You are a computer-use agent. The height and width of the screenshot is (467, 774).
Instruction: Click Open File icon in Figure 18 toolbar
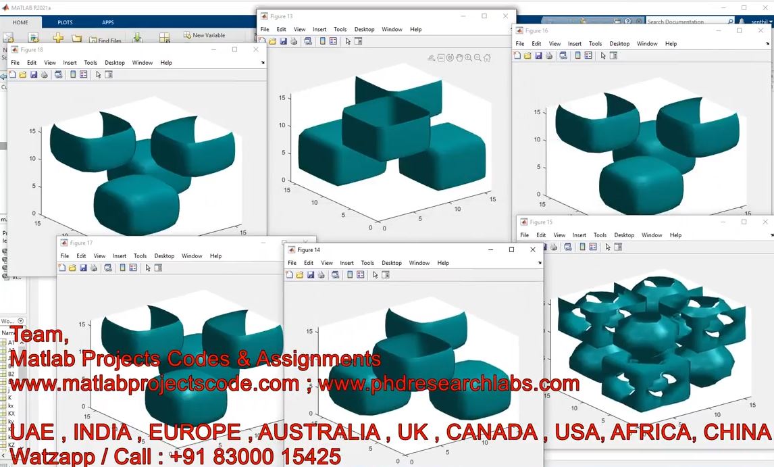tap(23, 74)
